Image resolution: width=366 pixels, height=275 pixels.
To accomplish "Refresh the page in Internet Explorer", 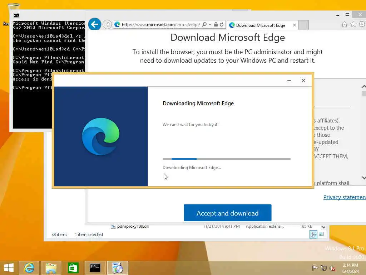I will click(222, 25).
